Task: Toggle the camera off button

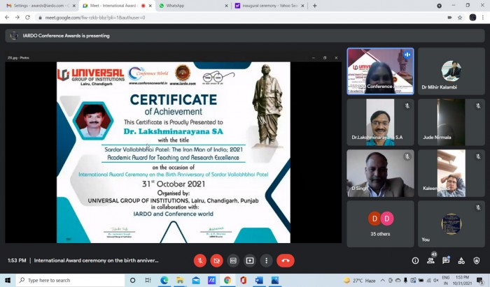Action: [216, 260]
